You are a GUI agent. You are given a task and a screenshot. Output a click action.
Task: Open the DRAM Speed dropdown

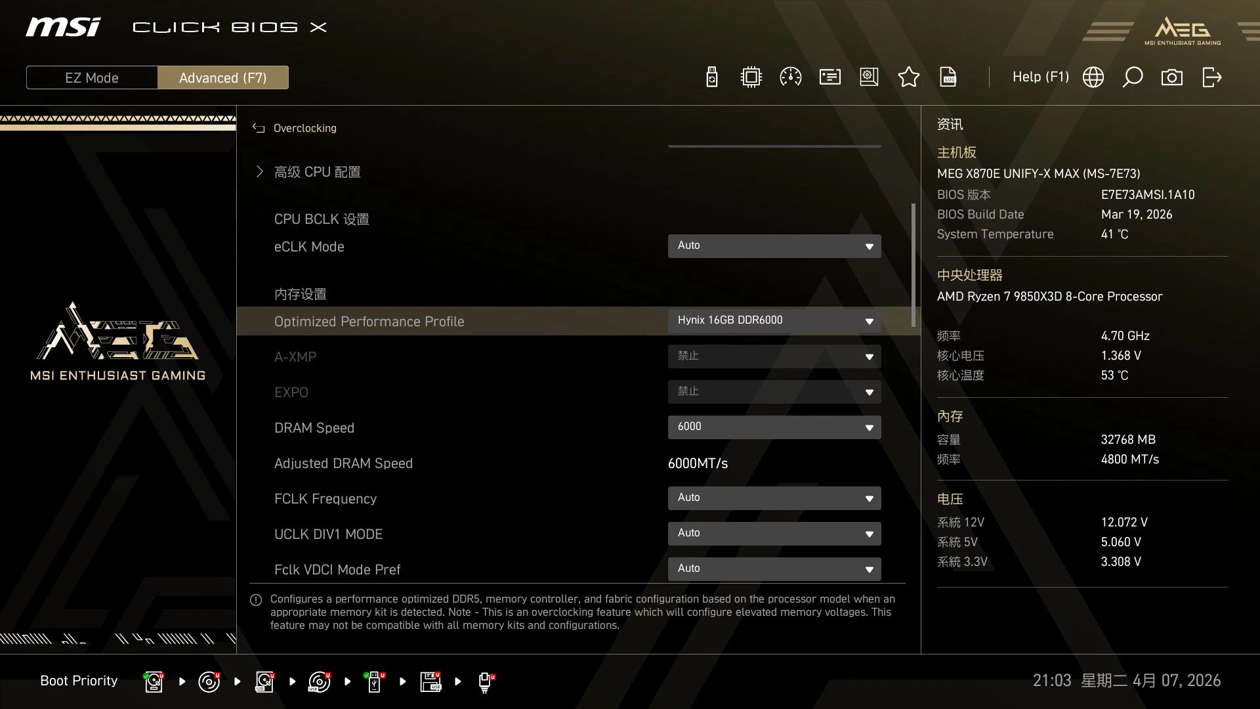click(x=774, y=427)
